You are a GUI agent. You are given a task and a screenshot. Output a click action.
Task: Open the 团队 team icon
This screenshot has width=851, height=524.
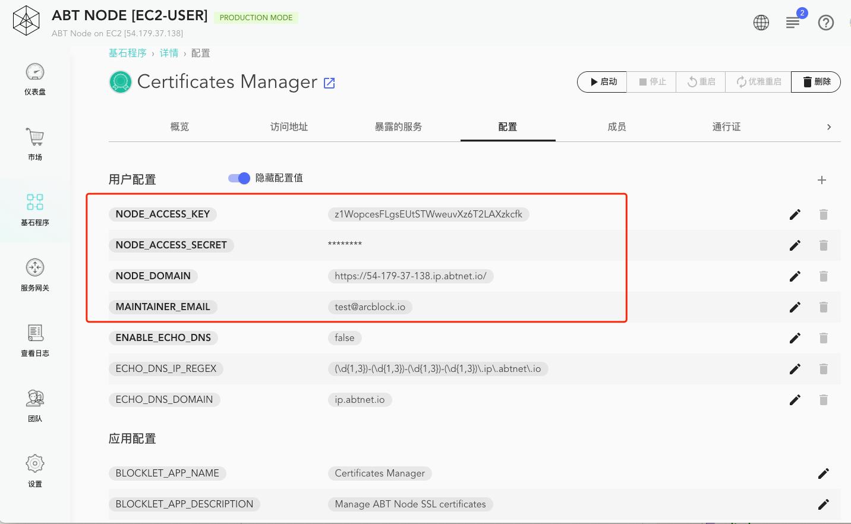click(x=35, y=398)
